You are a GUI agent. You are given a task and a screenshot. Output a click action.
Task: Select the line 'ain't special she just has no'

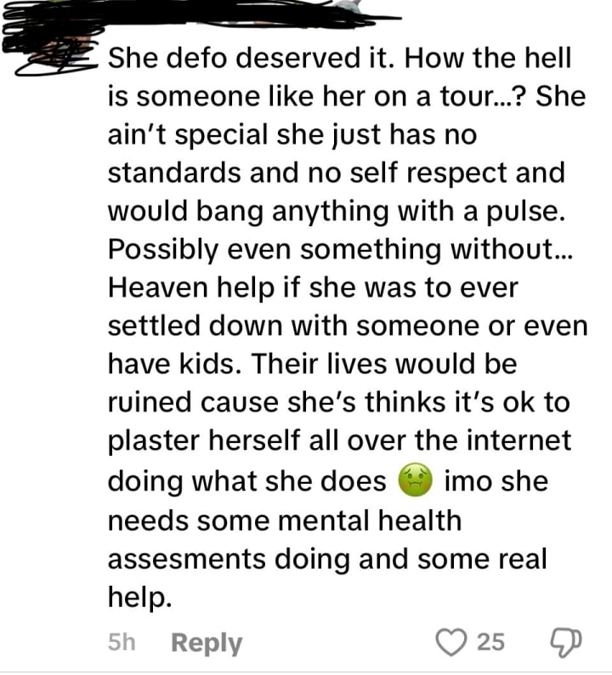292,134
